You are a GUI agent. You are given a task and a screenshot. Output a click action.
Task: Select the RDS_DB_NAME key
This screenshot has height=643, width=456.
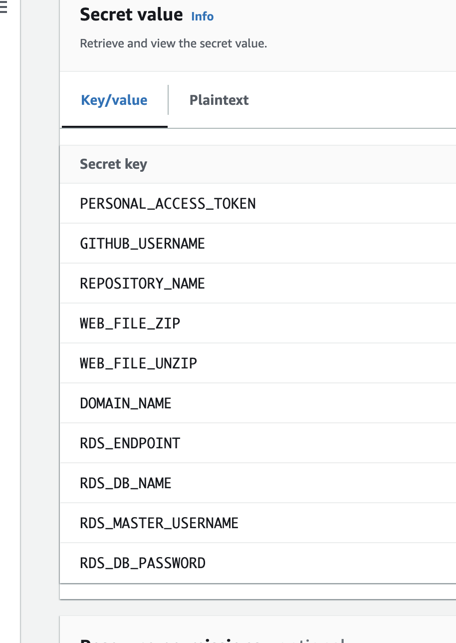[125, 483]
